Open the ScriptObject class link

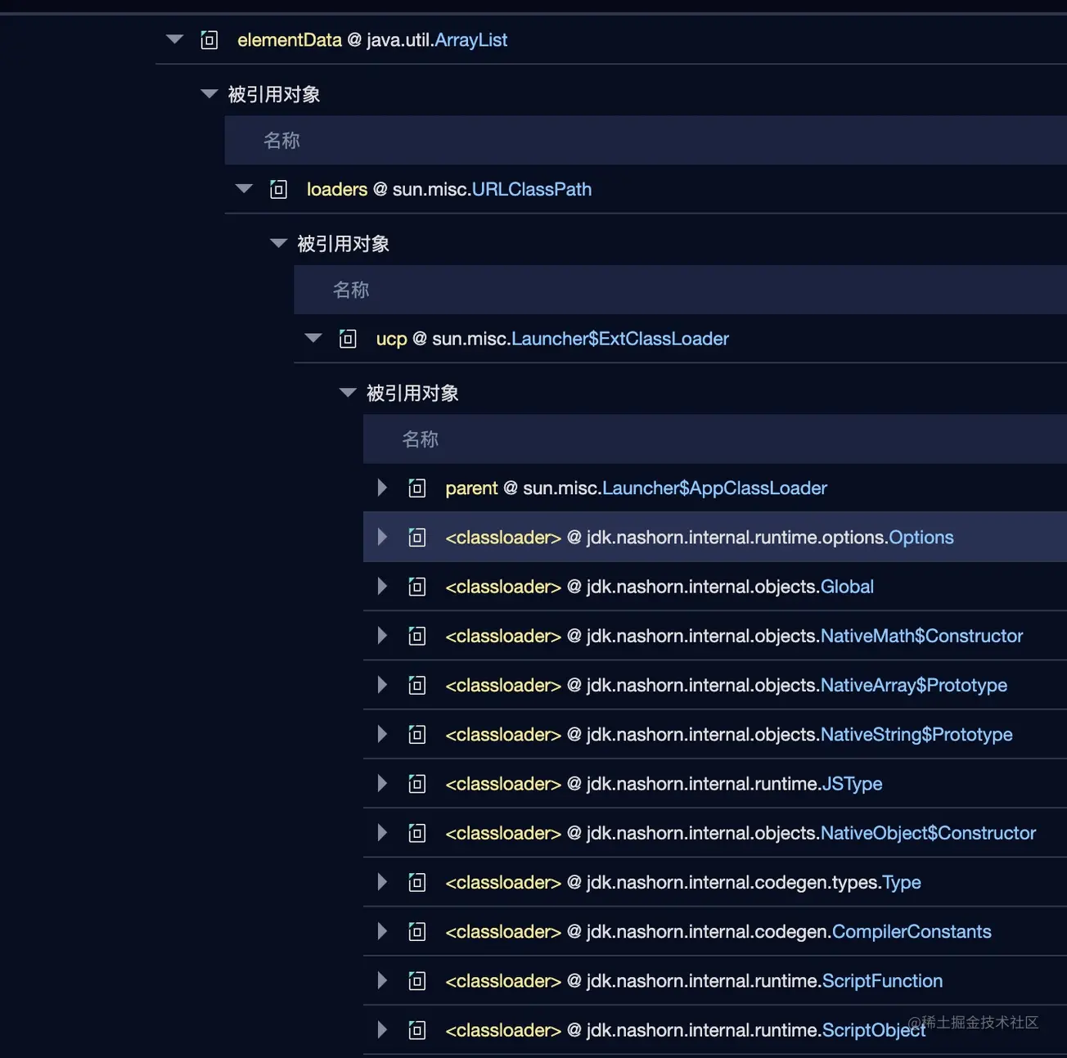point(874,1030)
